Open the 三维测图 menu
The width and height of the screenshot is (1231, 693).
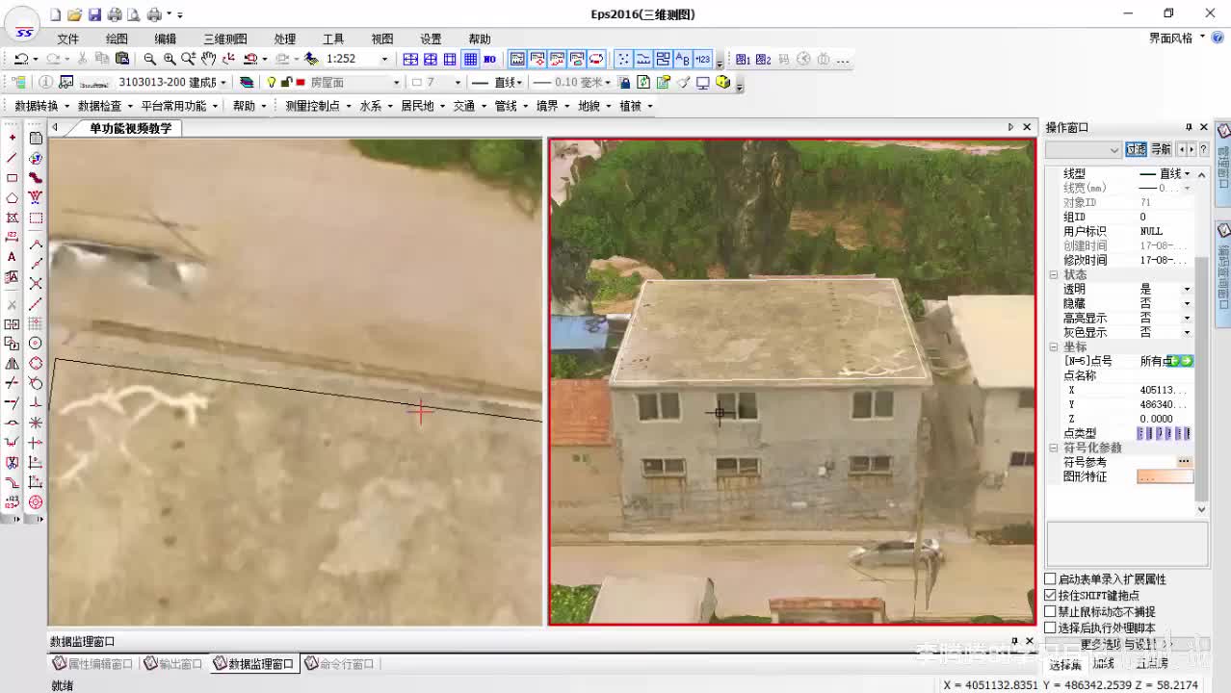(224, 38)
